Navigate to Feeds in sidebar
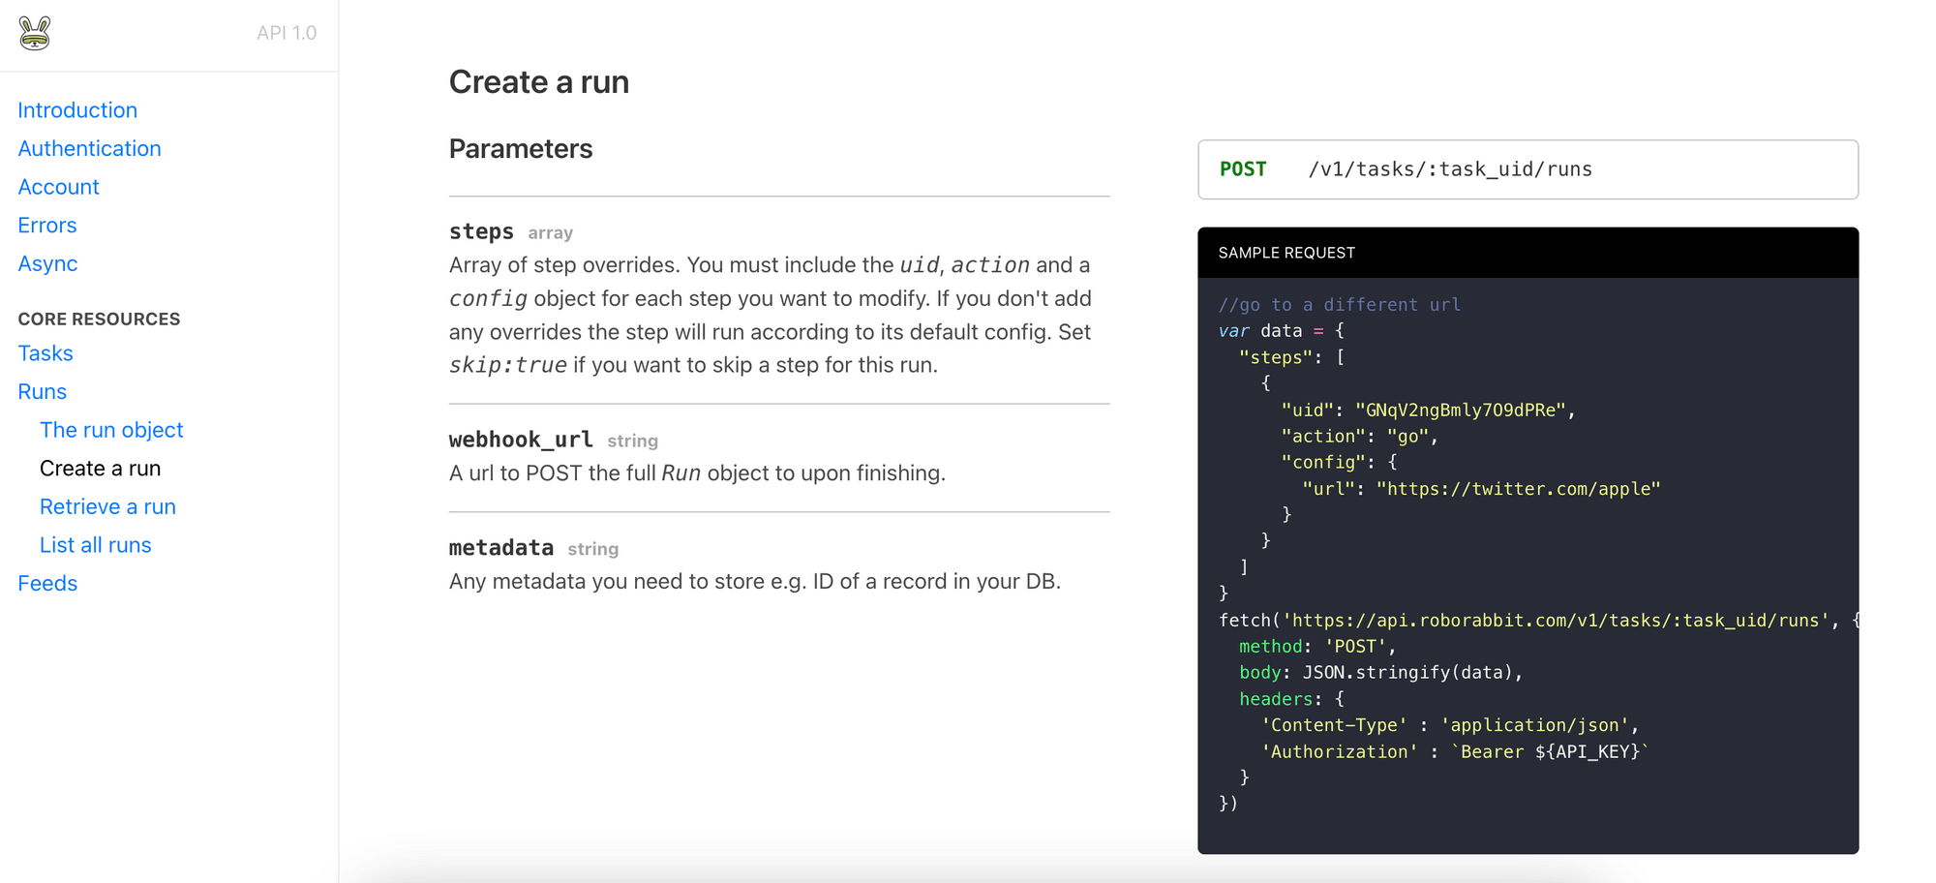The width and height of the screenshot is (1936, 883). 47,584
